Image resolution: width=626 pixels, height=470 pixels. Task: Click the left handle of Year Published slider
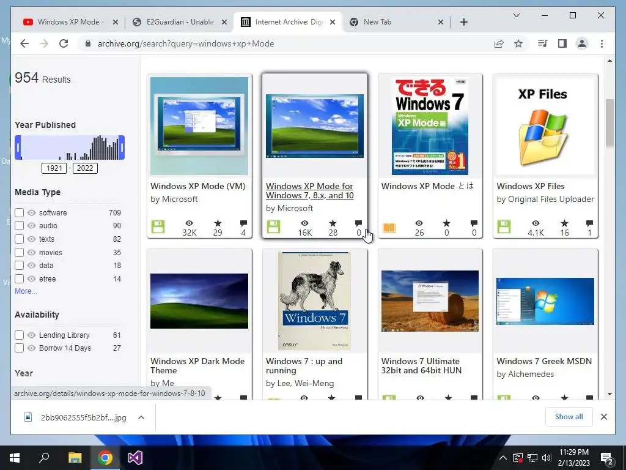click(x=18, y=147)
